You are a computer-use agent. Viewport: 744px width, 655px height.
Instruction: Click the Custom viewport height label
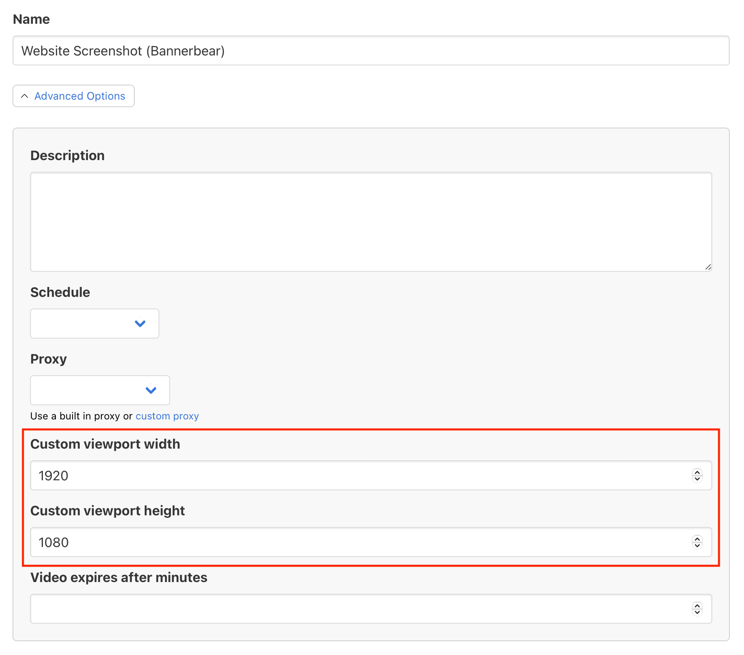pos(108,511)
